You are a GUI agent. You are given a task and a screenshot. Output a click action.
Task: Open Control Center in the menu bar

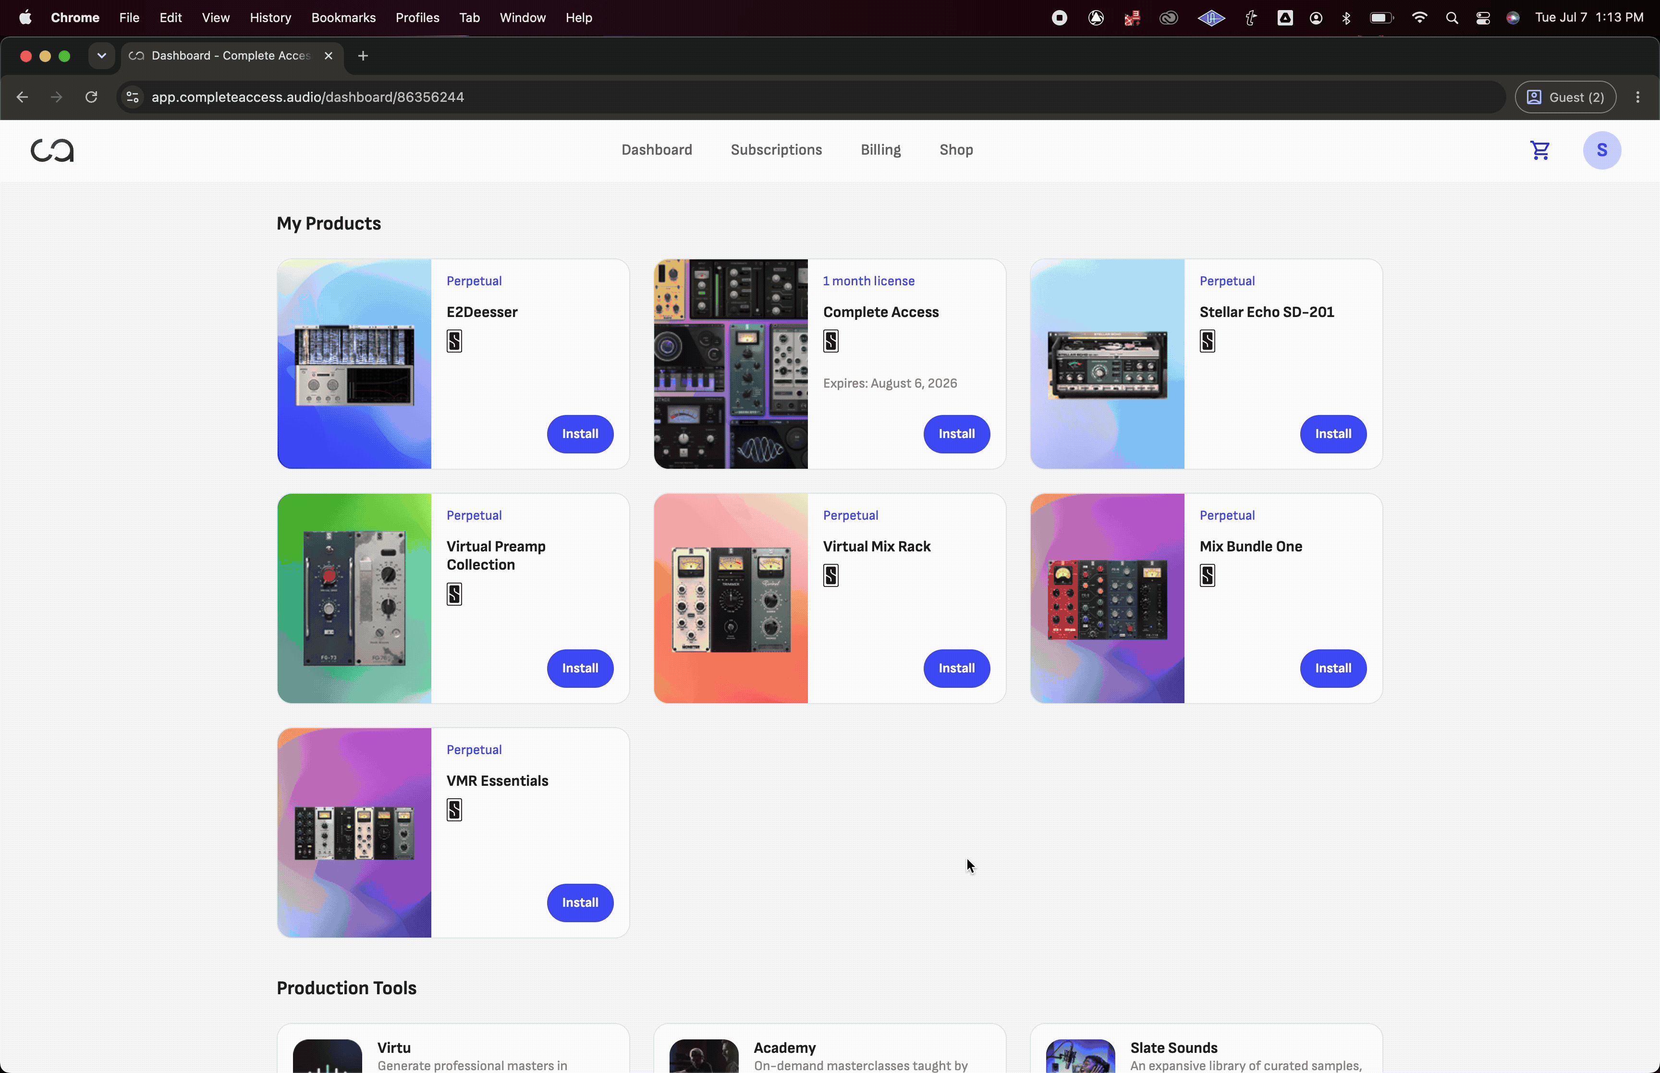[x=1482, y=18]
